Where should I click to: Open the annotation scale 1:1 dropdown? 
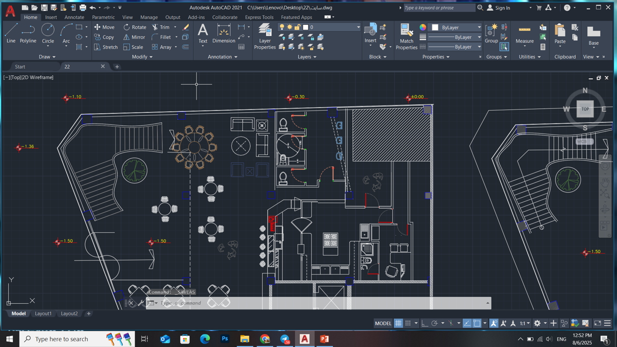coord(524,323)
